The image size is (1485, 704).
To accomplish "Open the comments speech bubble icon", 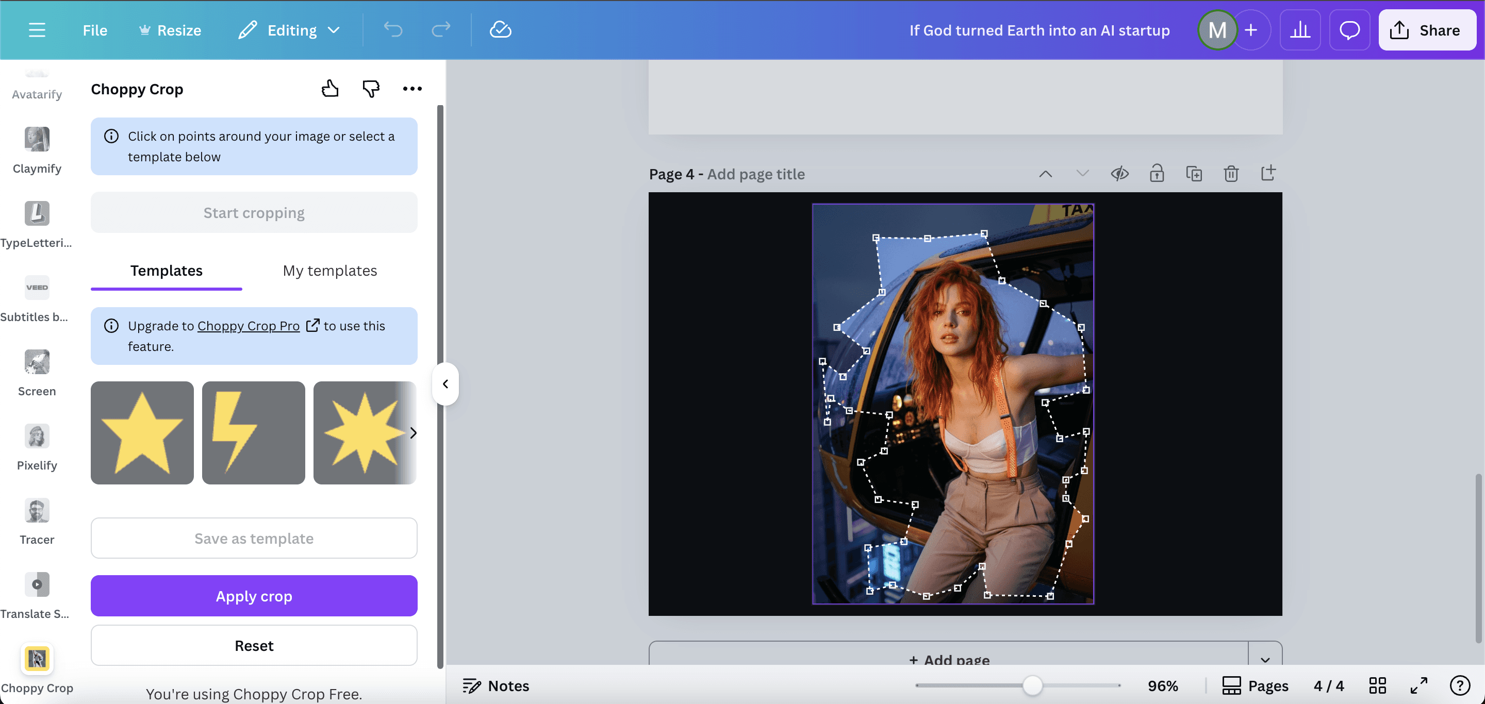I will pos(1349,30).
